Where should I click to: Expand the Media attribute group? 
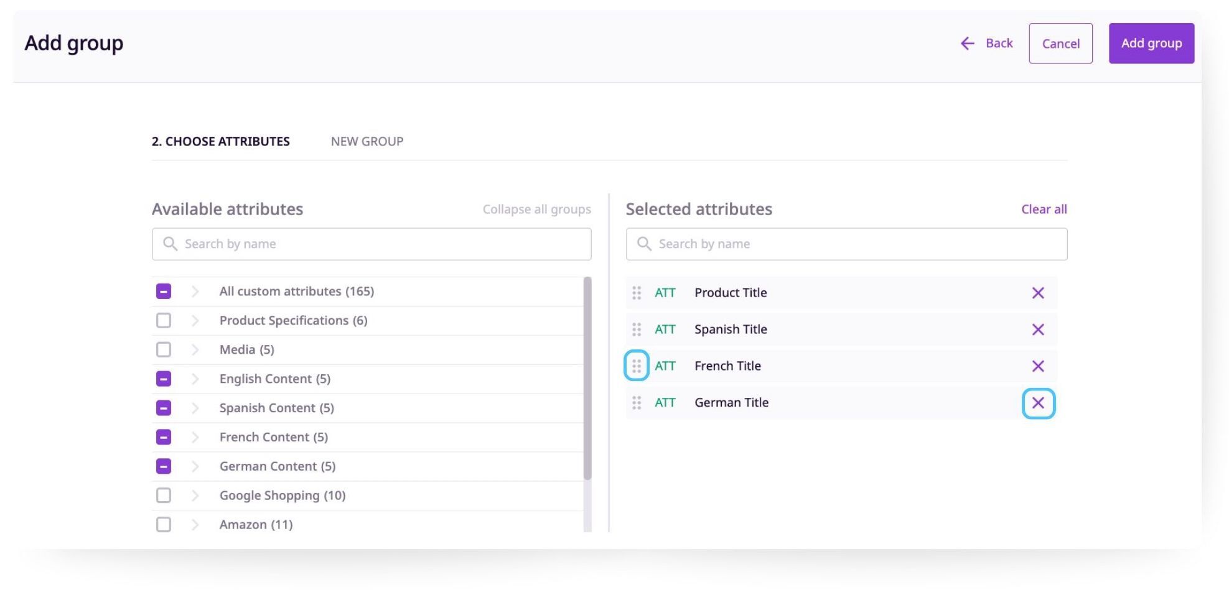(196, 349)
